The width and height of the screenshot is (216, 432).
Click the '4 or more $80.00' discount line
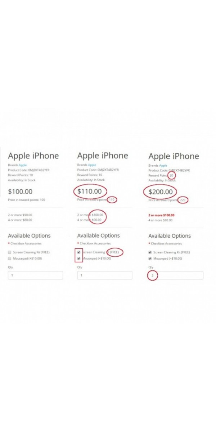tap(20, 220)
